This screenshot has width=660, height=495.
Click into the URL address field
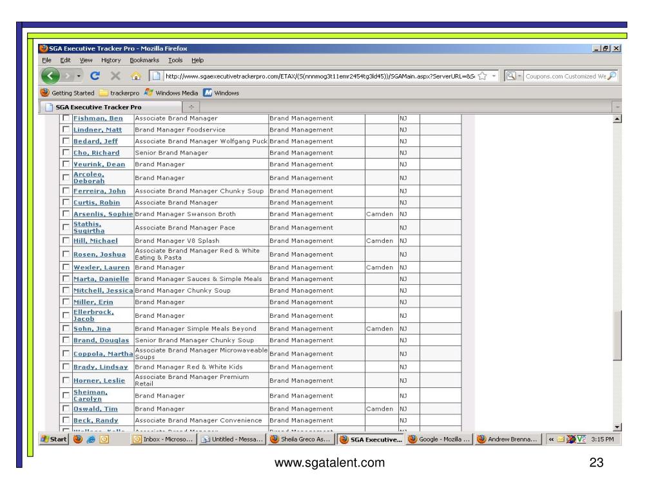pyautogui.click(x=320, y=76)
